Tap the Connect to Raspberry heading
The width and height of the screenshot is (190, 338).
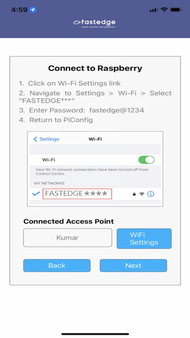click(x=95, y=68)
